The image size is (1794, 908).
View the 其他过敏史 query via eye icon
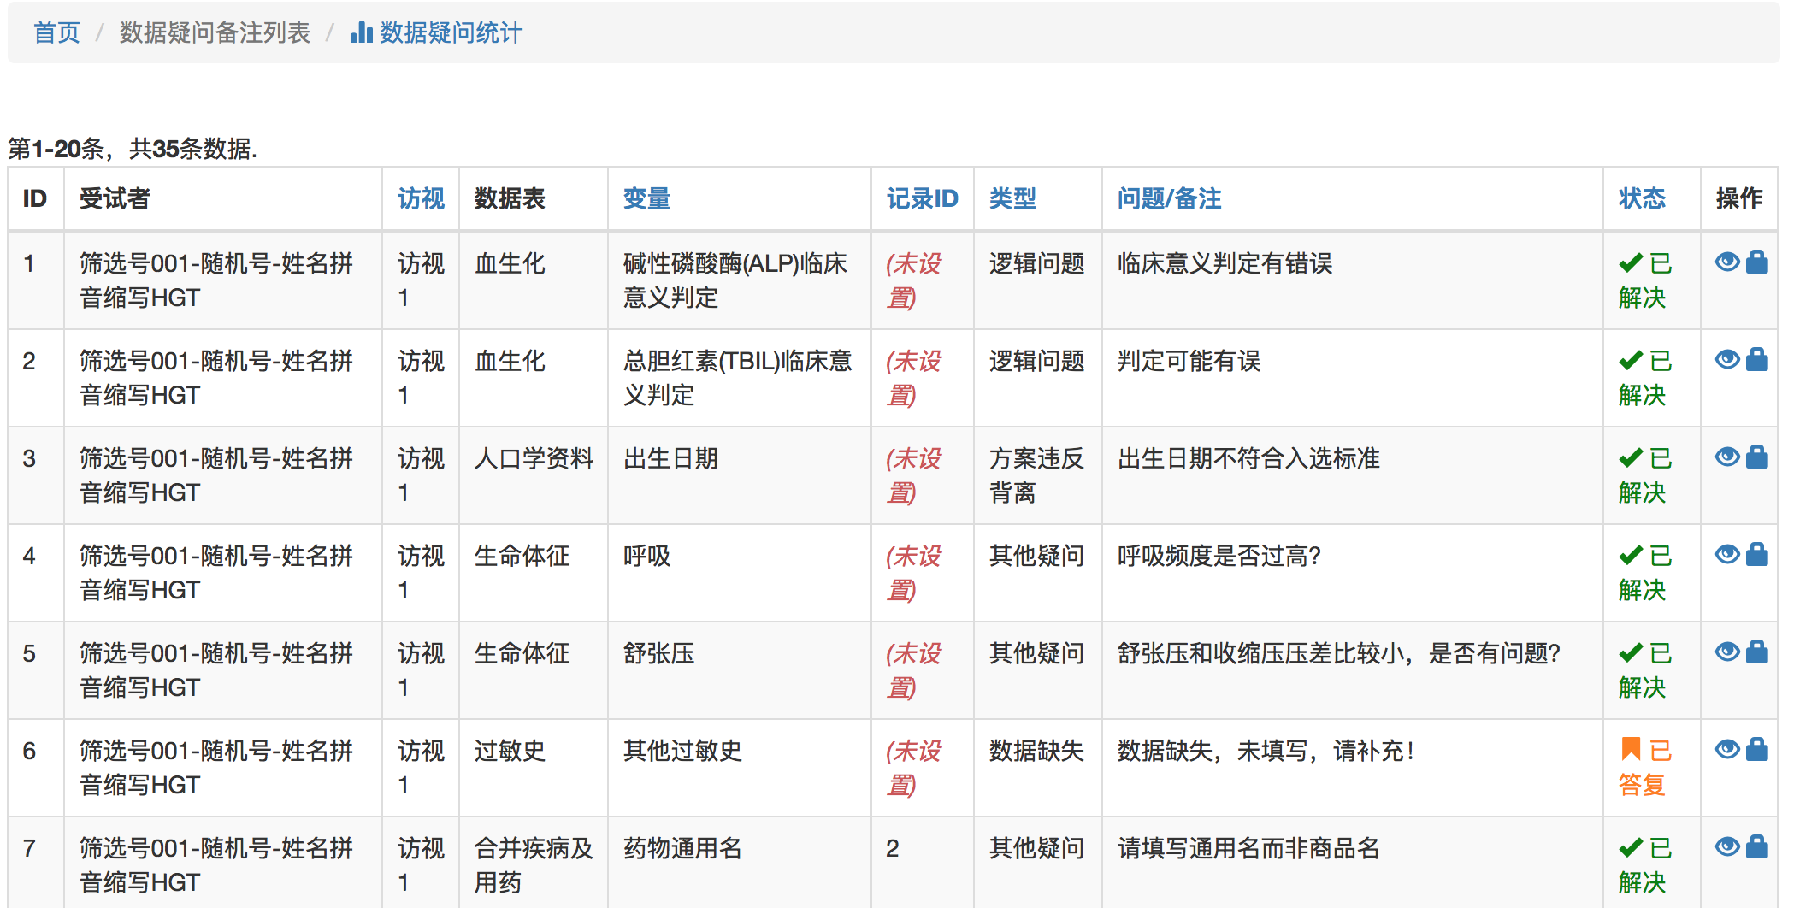[x=1726, y=750]
